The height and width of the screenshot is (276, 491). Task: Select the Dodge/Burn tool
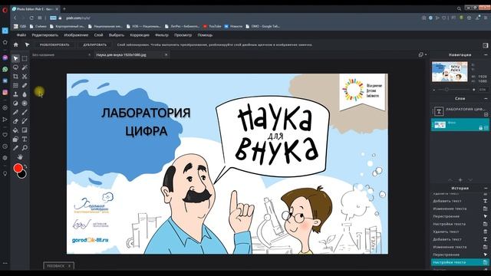tap(15, 103)
